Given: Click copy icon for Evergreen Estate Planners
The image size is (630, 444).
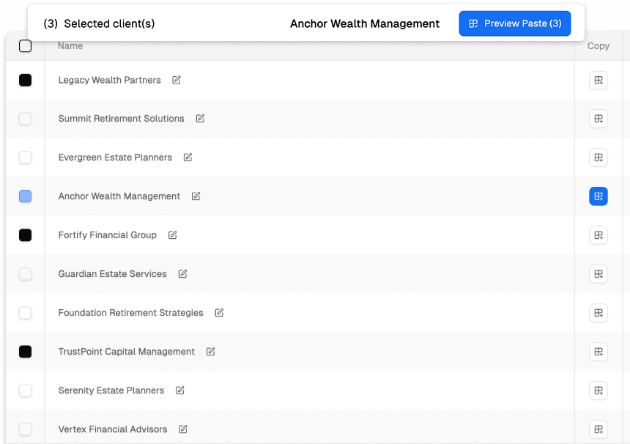Looking at the screenshot, I should click(x=598, y=158).
